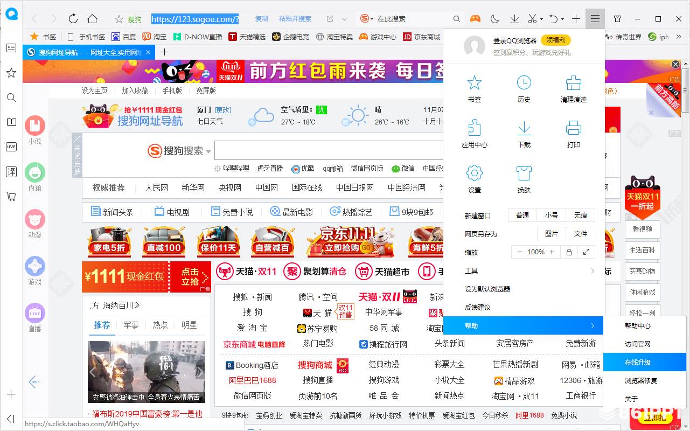Click the 复制 copy URL button

(x=262, y=19)
